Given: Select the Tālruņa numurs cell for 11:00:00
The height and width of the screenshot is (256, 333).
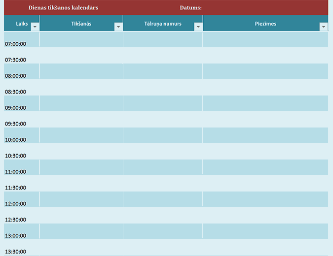Looking at the screenshot, I should pos(163,167).
